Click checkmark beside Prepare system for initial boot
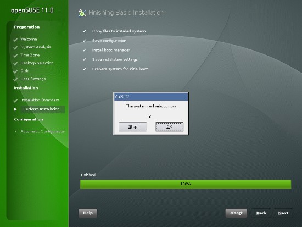 85,69
